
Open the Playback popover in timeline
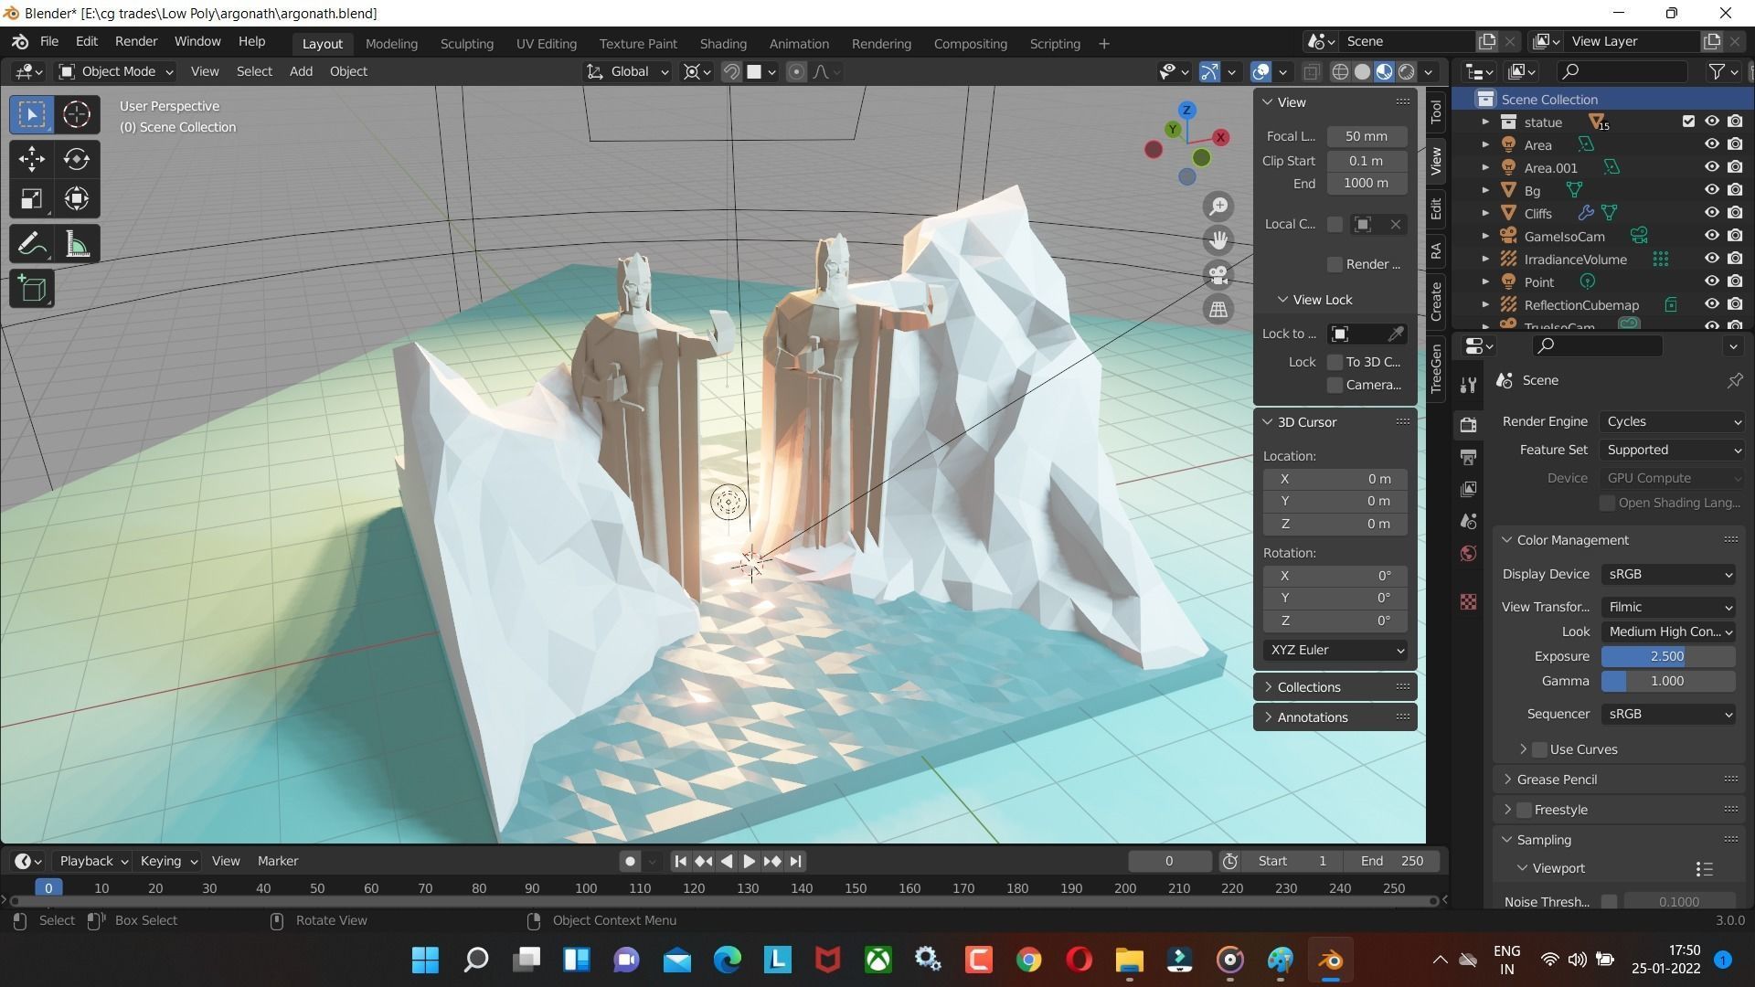tap(93, 861)
